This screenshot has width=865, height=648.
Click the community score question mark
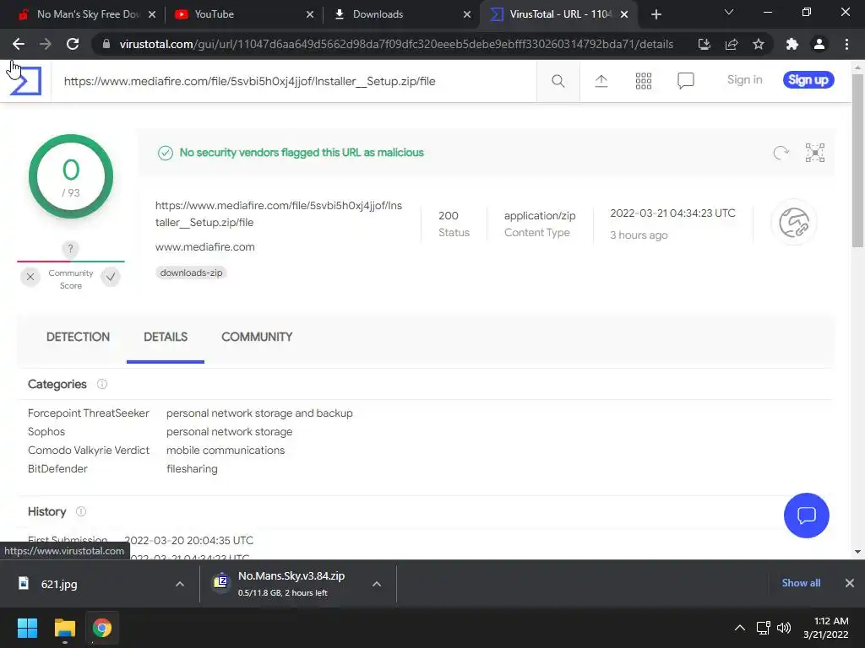coord(70,249)
